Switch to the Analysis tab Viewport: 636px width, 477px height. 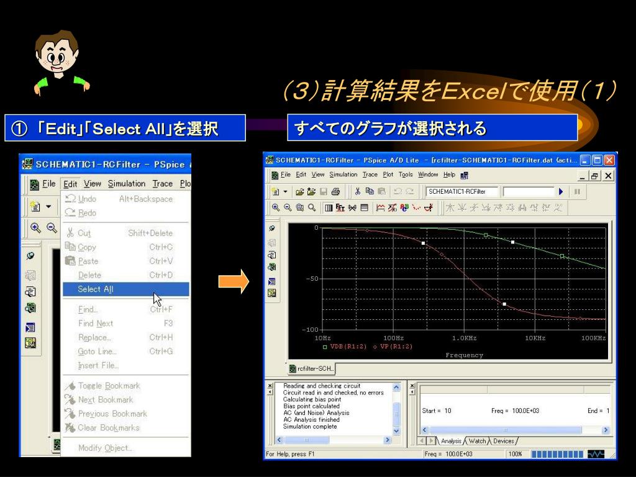451,441
